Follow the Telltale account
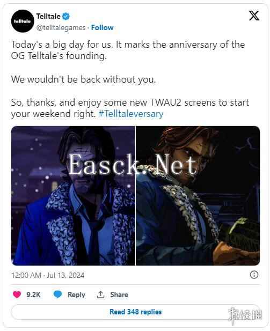270x331 pixels. pos(102,28)
